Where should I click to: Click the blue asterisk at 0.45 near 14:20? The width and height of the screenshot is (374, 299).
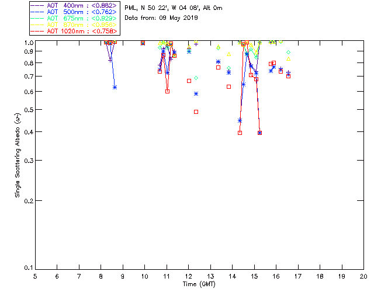pos(240,120)
